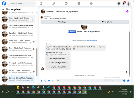The width and height of the screenshot is (134, 98).
Task: Open Task View on the taskbar
Action: click(13, 92)
